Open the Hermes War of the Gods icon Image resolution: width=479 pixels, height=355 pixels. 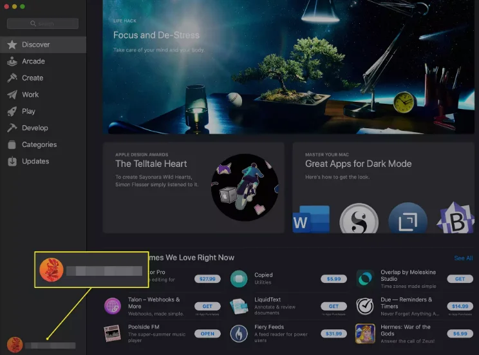[x=365, y=334]
